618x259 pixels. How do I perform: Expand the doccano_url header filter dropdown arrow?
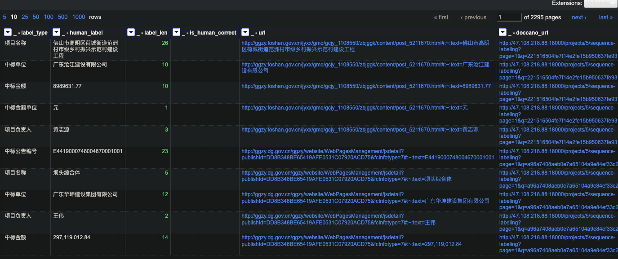[503, 32]
